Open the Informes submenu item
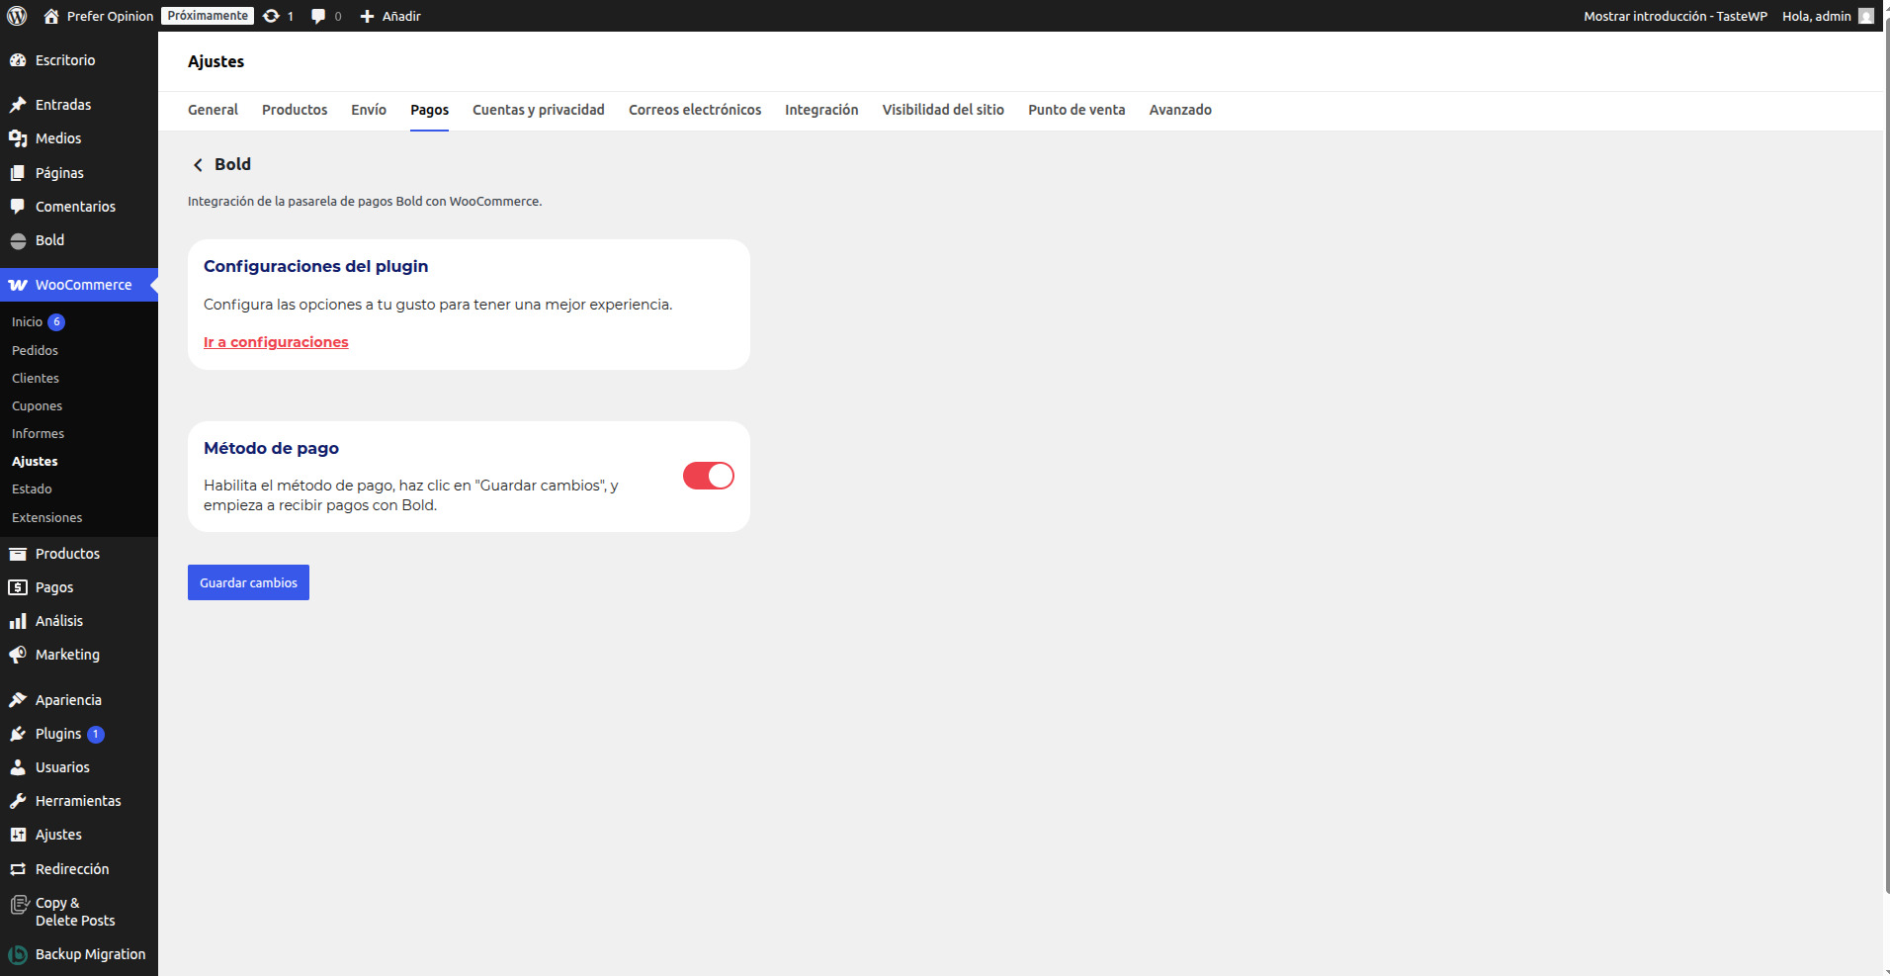Screen dimensions: 1890x976 38,433
